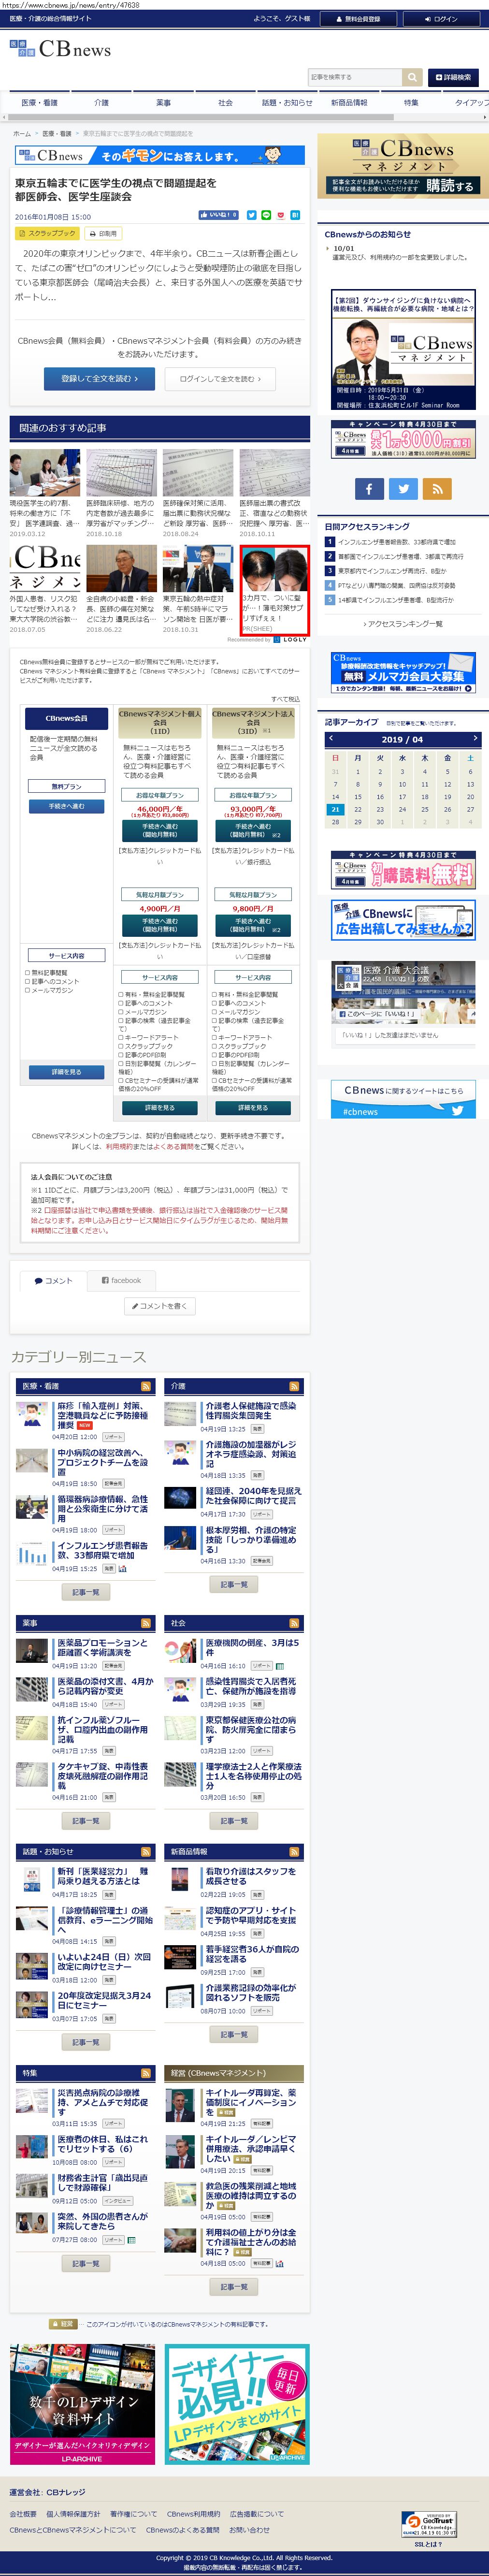Viewport: 489px width, 2576px height.
Task: Click RSS icon of 介護 category
Action: point(294,1386)
